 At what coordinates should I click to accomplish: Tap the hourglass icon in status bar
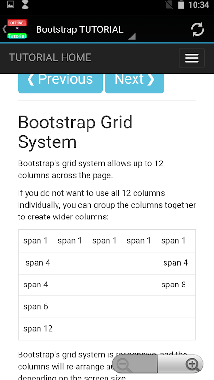[x=25, y=5]
